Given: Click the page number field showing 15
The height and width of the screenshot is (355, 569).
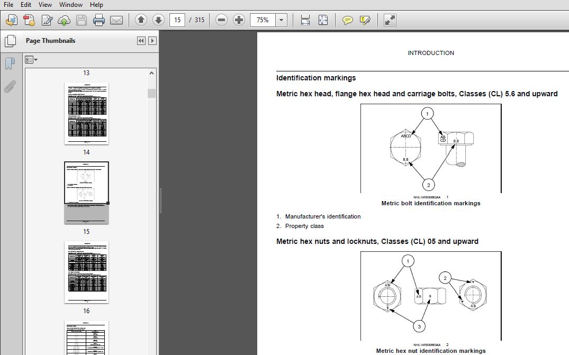Looking at the screenshot, I should [x=177, y=20].
